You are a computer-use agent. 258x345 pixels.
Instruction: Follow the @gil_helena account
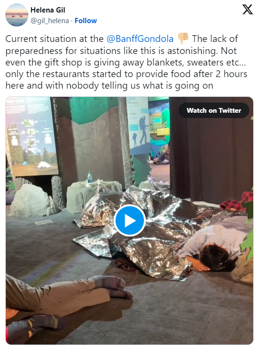coord(86,20)
